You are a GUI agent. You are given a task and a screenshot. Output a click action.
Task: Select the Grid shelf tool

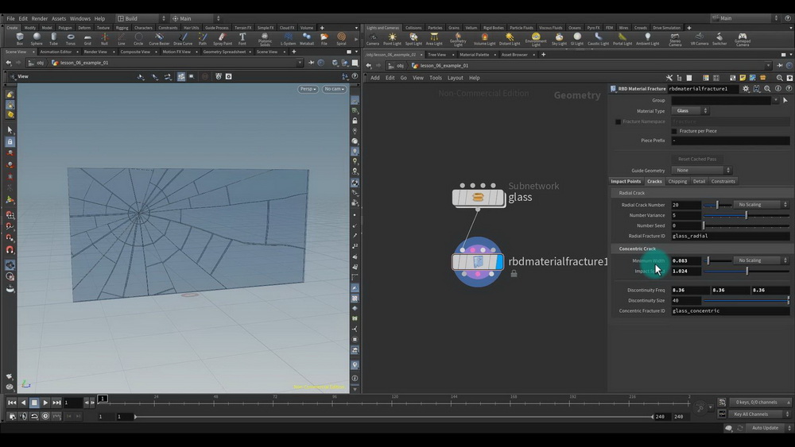click(x=87, y=39)
